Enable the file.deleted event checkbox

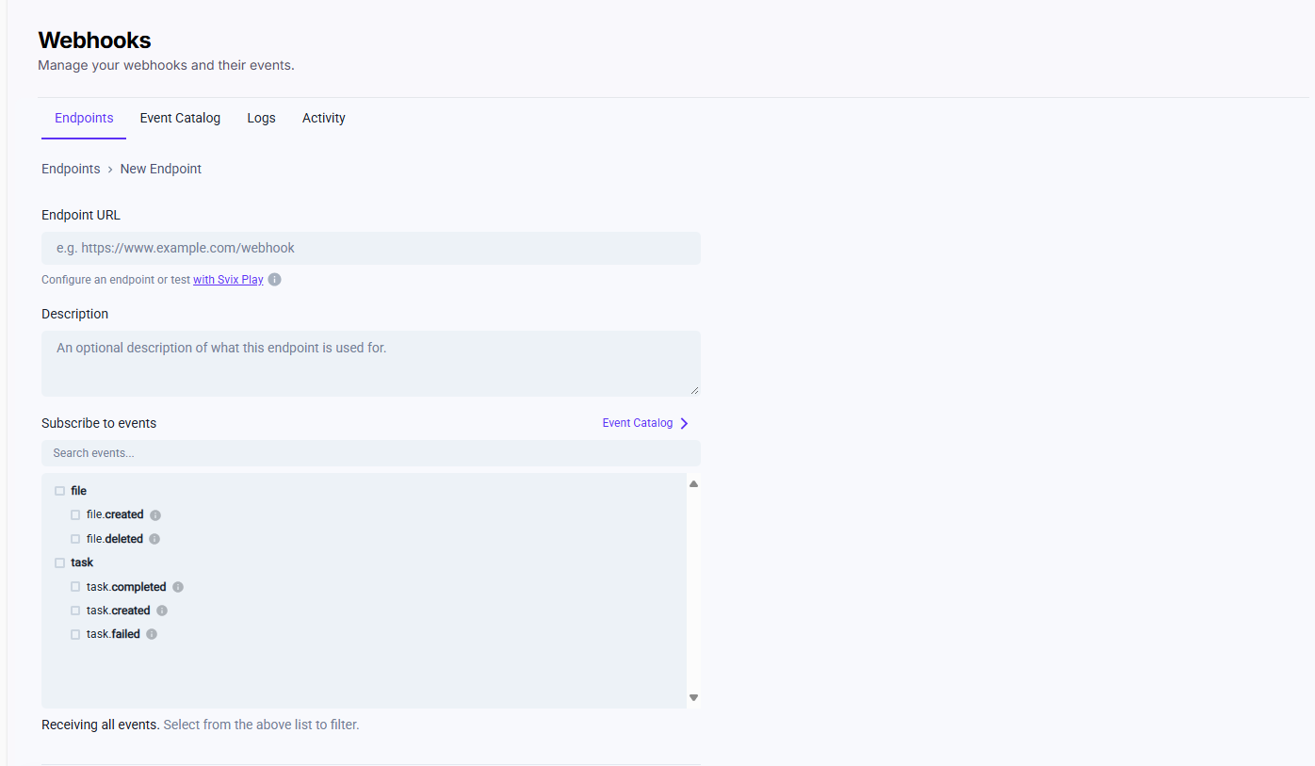point(75,540)
